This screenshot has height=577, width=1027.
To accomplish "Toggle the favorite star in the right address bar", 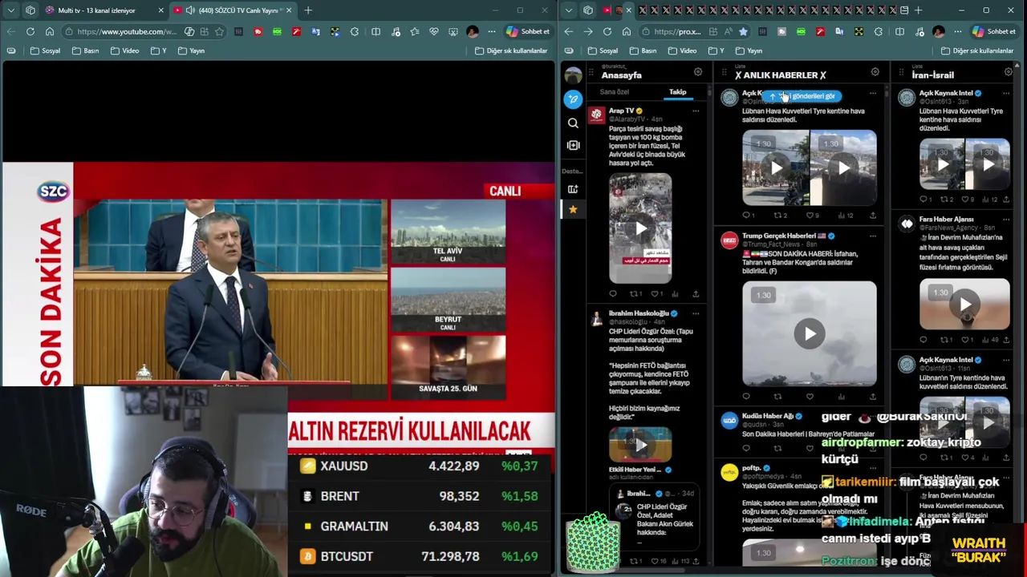I will pos(743,31).
